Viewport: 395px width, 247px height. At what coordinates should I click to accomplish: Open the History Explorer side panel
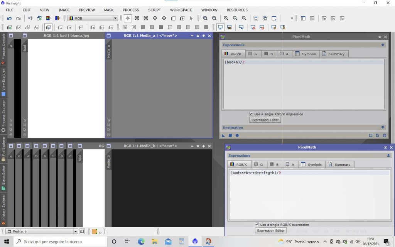coord(3,209)
